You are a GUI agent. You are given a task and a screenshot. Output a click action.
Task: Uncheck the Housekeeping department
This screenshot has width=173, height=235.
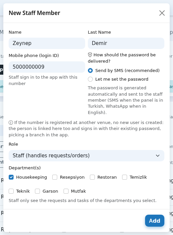11,177
